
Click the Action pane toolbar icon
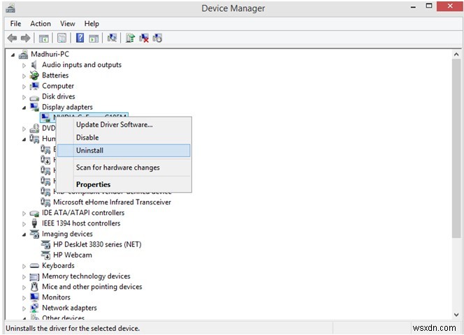(94, 38)
